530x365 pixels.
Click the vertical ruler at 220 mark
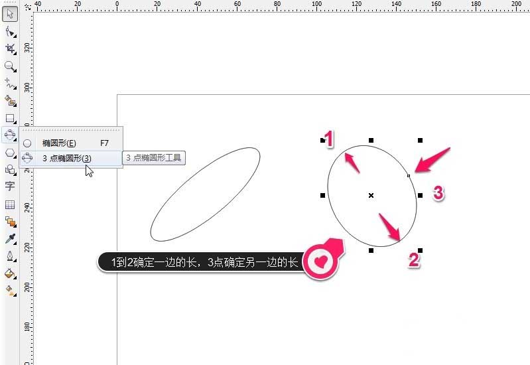click(28, 248)
